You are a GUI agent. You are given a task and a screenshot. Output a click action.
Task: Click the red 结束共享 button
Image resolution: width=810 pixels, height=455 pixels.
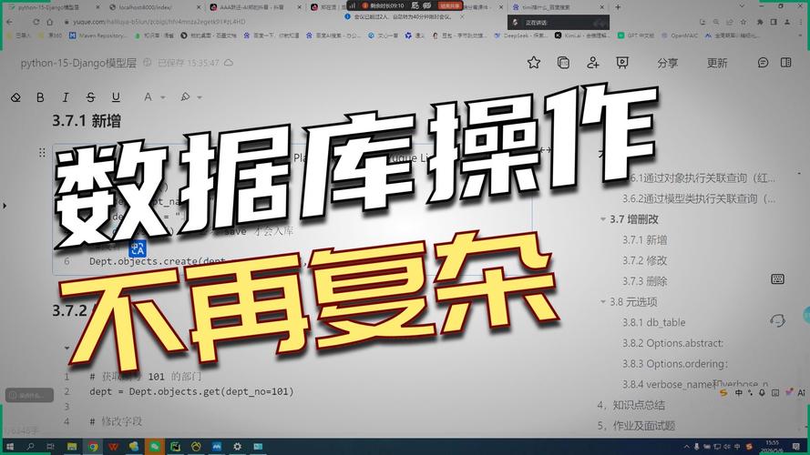pyautogui.click(x=449, y=5)
